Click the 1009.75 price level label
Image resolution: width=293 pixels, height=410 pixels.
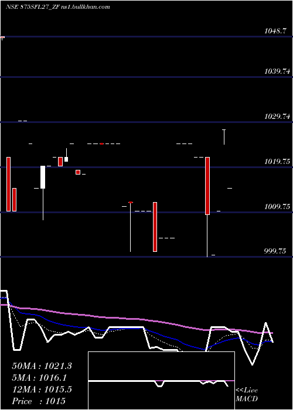[278, 207]
